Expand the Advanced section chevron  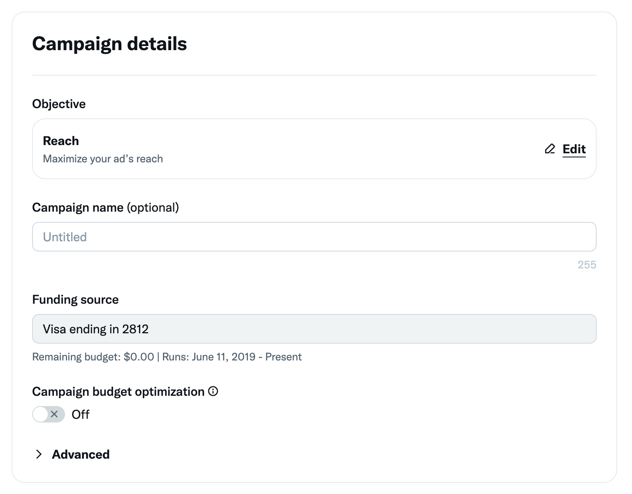(39, 454)
